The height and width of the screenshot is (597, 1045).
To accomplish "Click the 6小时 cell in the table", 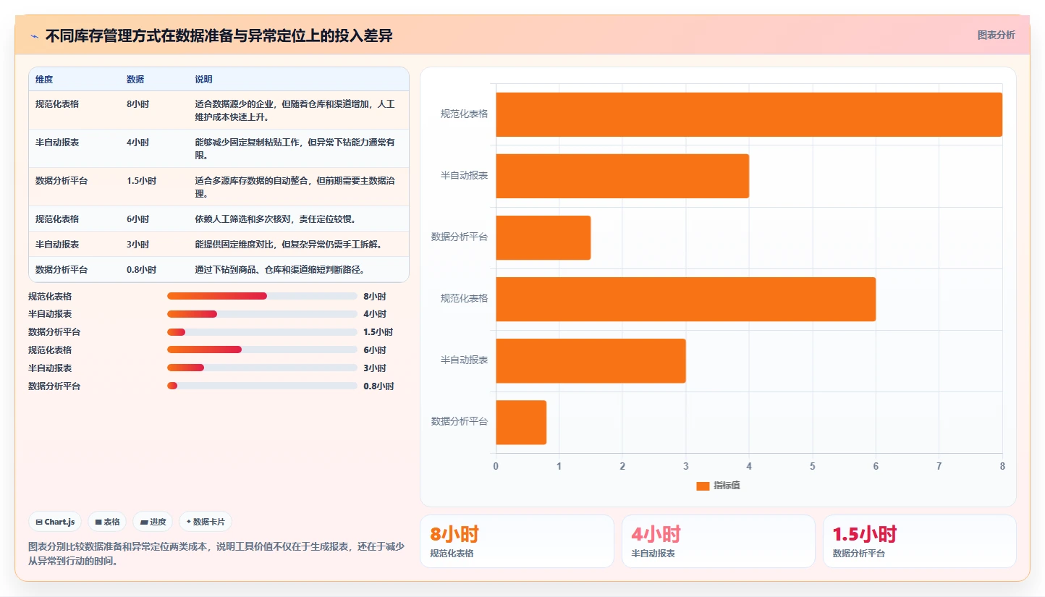I will point(137,219).
